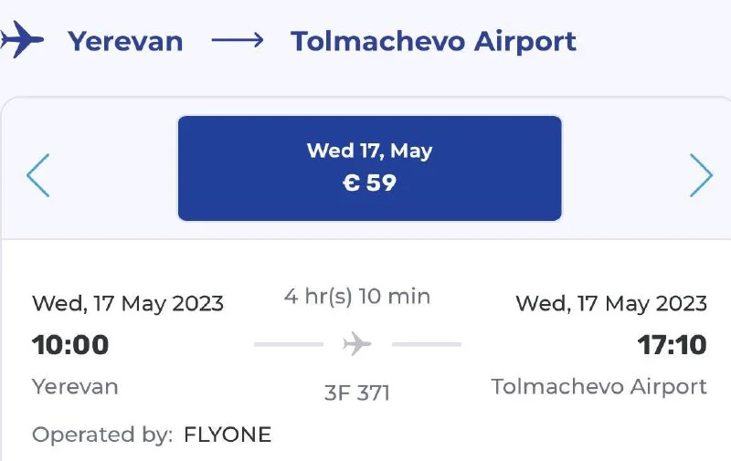Viewport: 731px width, 461px height.
Task: Click the arrival date above 17:10
Action: tap(611, 303)
